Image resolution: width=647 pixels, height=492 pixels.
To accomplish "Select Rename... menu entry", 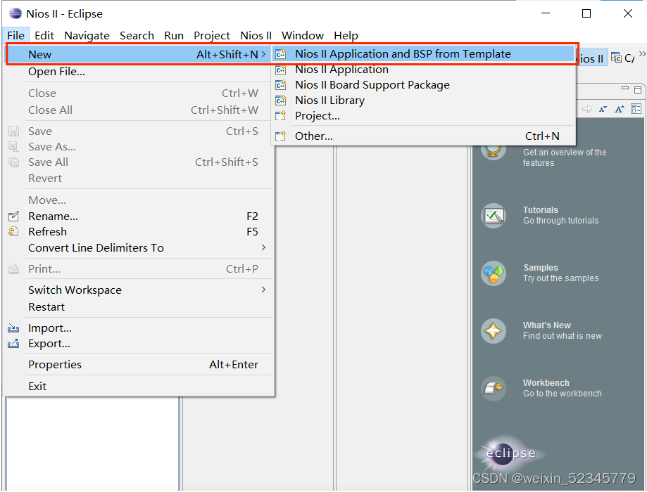I will (x=139, y=216).
